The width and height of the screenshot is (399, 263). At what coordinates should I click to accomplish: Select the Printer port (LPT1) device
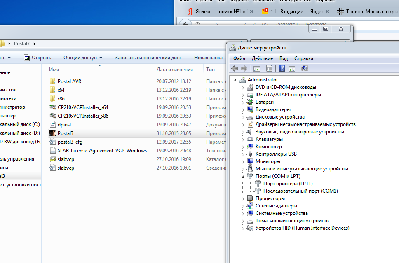click(288, 184)
